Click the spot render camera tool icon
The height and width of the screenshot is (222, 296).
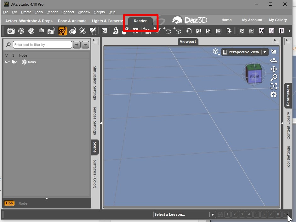pos(51,31)
